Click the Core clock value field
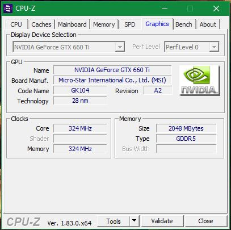Viewport: 231px width, 230px height. 80,128
